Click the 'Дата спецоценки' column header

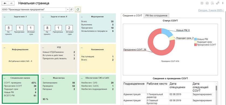[x=180, y=87]
